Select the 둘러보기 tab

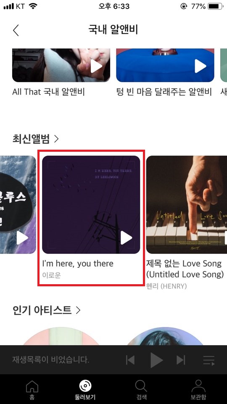pos(85,389)
